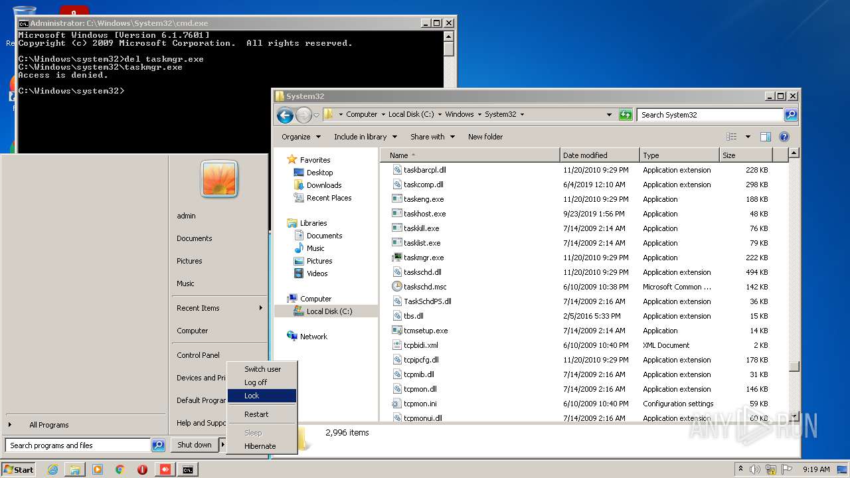This screenshot has width=850, height=478.
Task: Select Hibernate in the power menu
Action: click(x=262, y=446)
